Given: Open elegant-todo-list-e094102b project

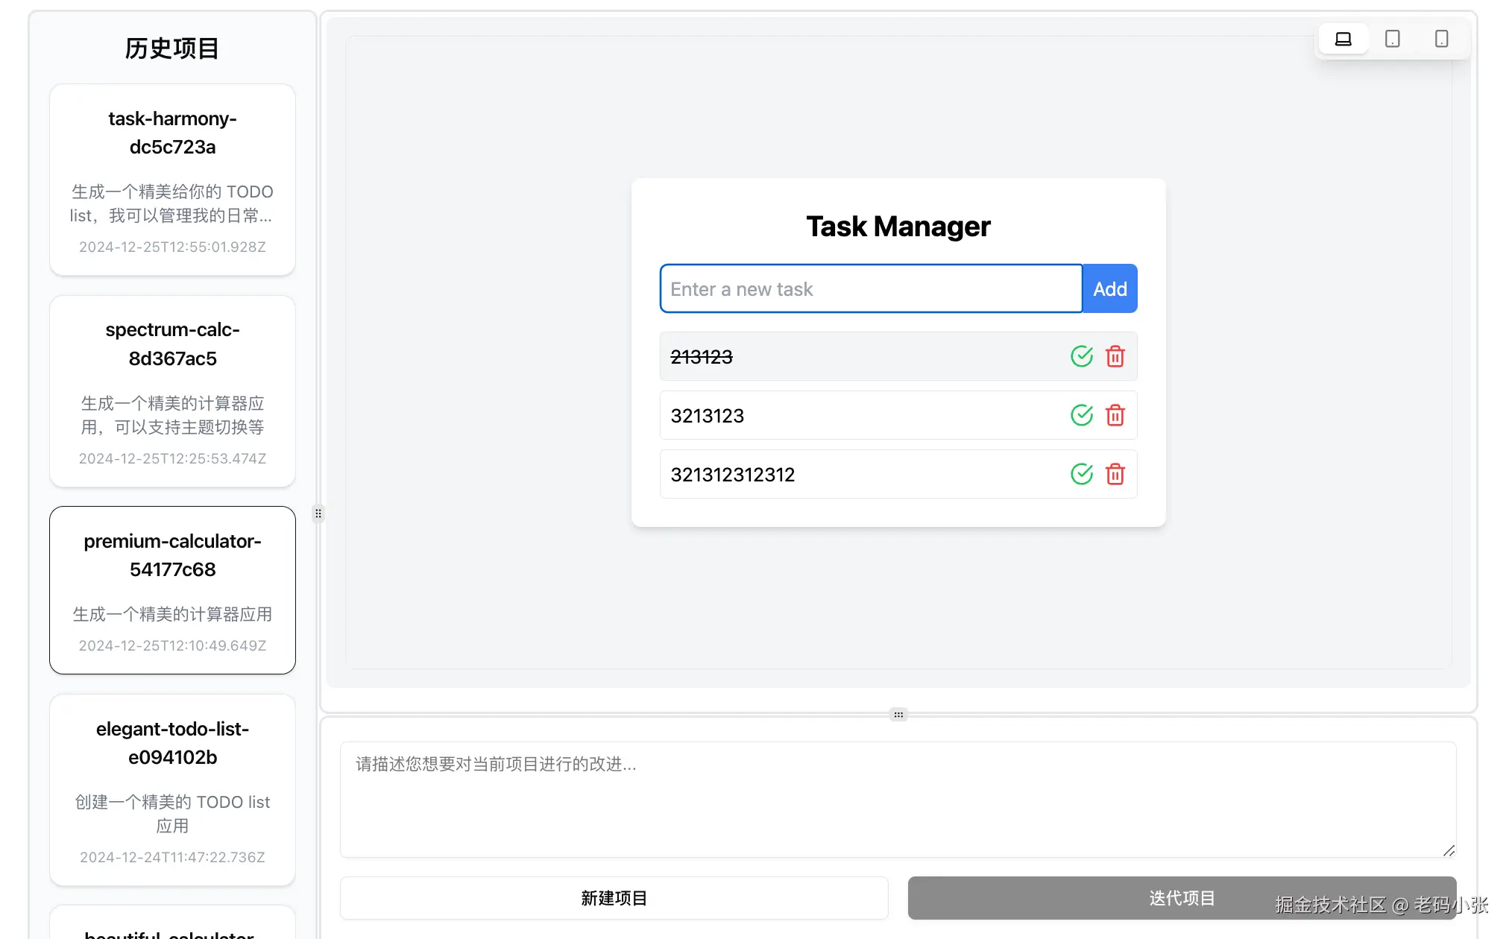Looking at the screenshot, I should [172, 790].
